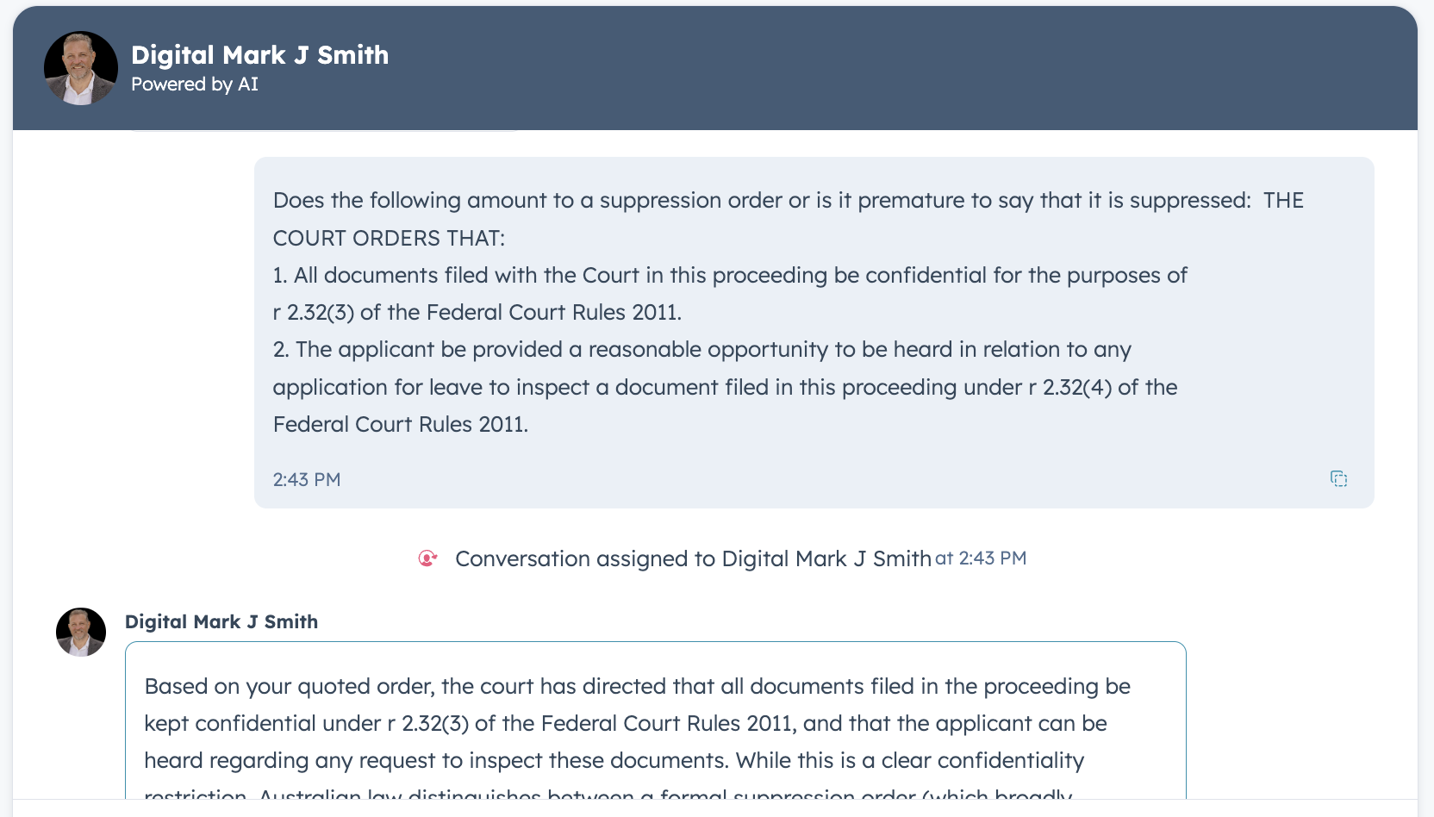Click the header title Digital Mark J Smith
The width and height of the screenshot is (1434, 817).
tap(259, 55)
